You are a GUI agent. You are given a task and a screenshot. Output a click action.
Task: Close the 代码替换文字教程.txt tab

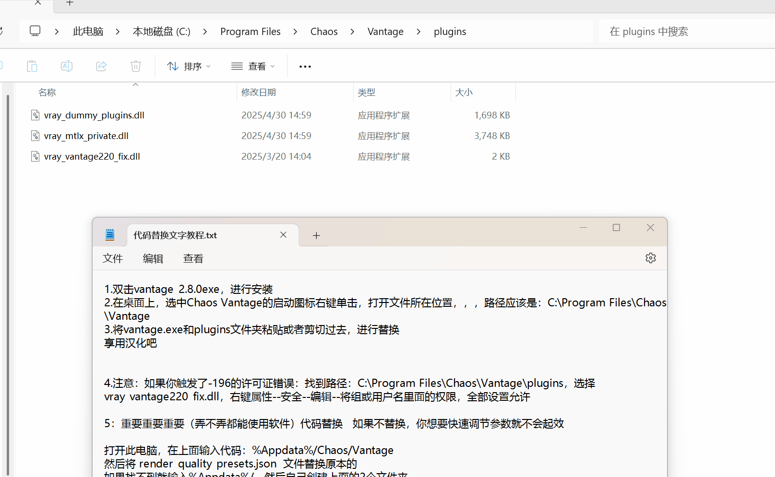[283, 234]
